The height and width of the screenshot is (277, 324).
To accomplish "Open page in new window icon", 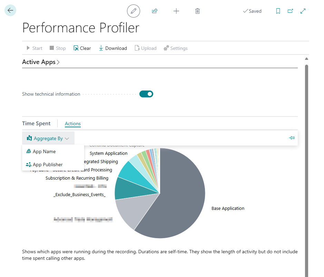I will coord(290,11).
